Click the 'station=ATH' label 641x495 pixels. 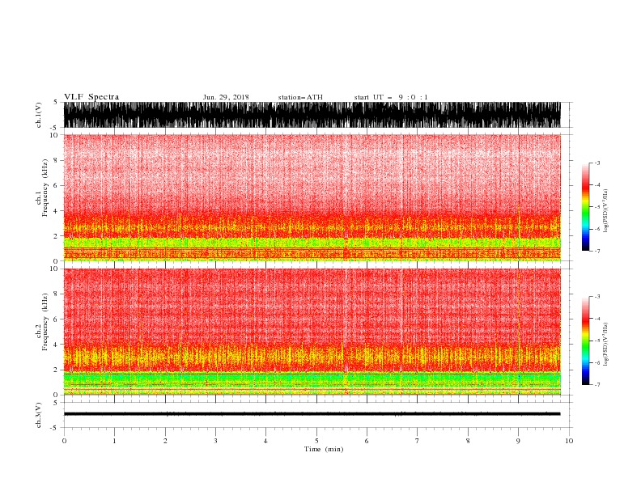[300, 97]
